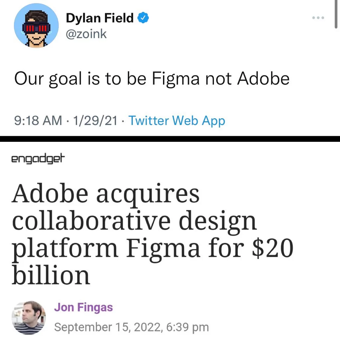Screen dimensions: 340x340
Task: Click the blue verified badge beside Dylan Field
Action: (143, 18)
